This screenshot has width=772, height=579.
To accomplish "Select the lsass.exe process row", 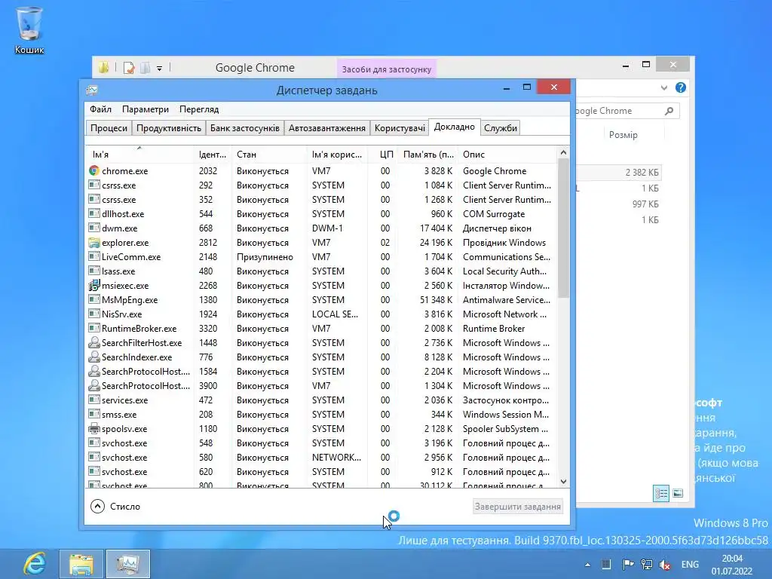I will pyautogui.click(x=322, y=271).
